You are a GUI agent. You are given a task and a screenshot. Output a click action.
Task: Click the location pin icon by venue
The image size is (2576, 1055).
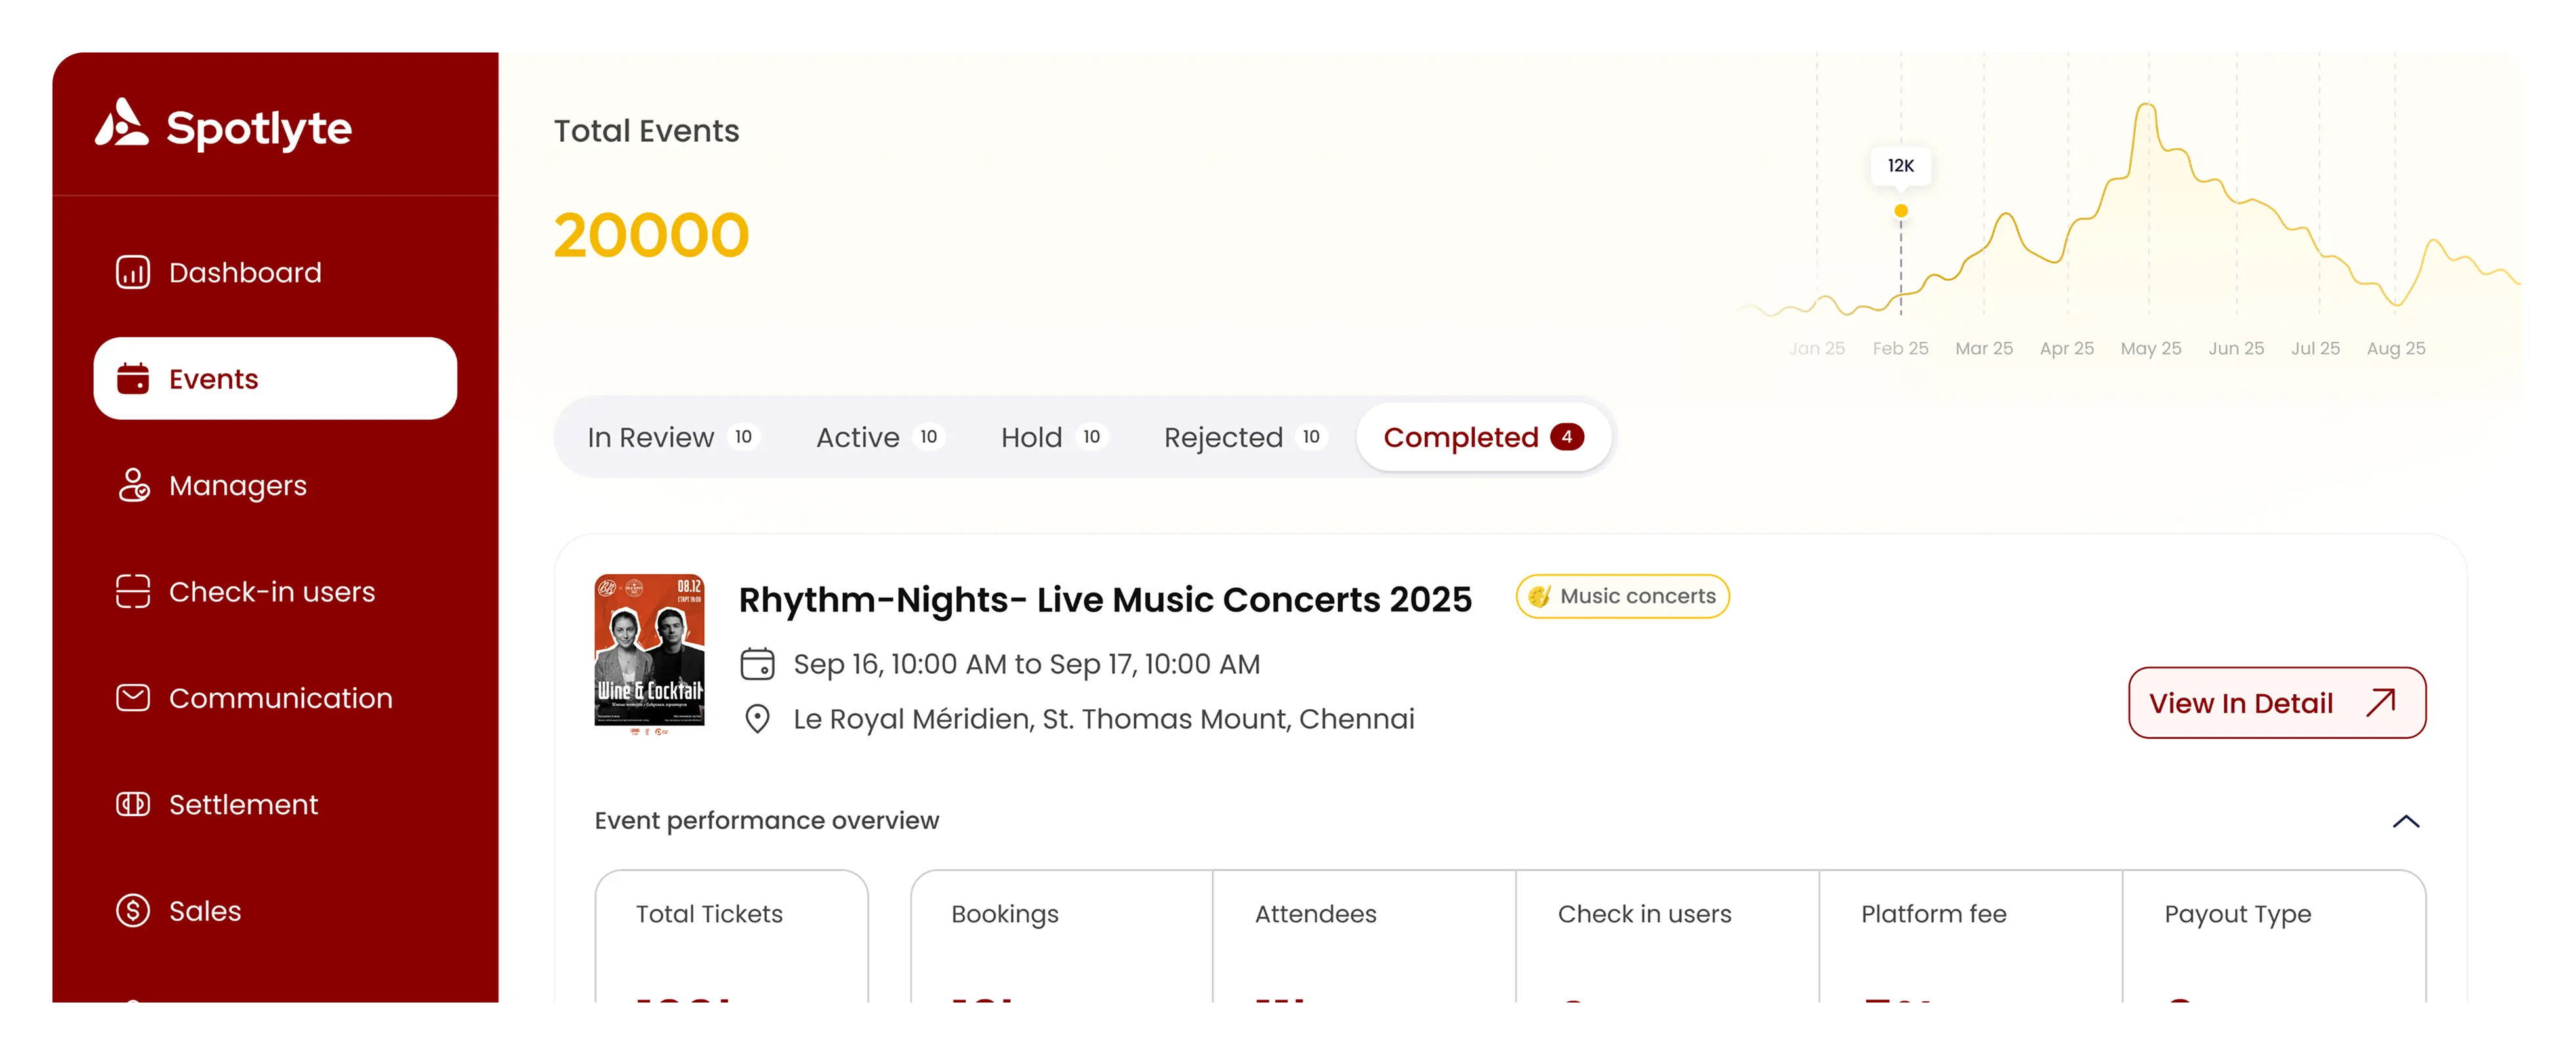tap(757, 719)
